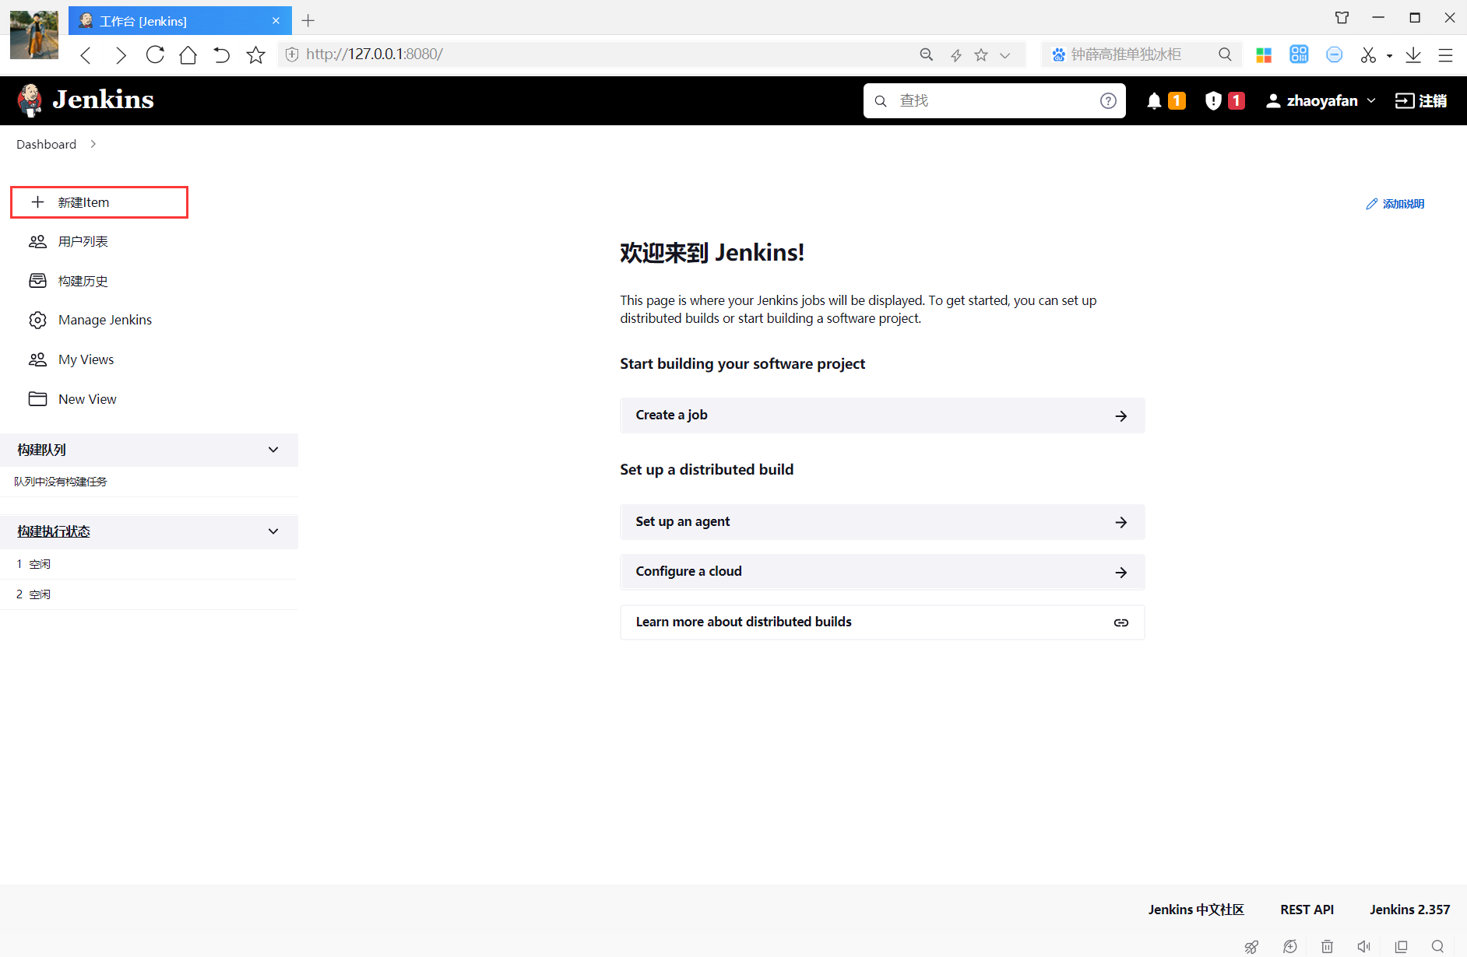Click the Jenkins logo mascot icon
This screenshot has height=957, width=1467.
click(x=30, y=100)
